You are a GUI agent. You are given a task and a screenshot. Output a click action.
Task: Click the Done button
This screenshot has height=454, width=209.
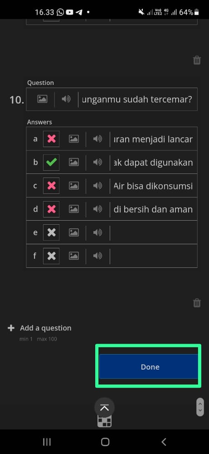tap(149, 366)
